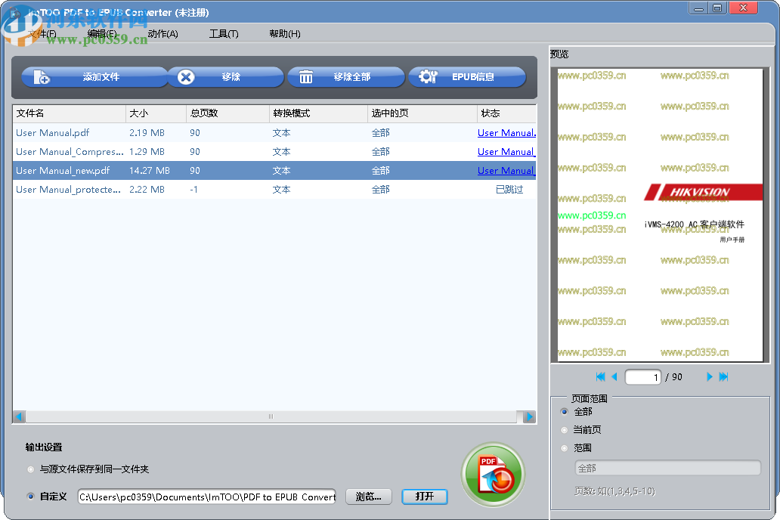The height and width of the screenshot is (520, 780).
Task: Go to previous preview page
Action: point(614,376)
